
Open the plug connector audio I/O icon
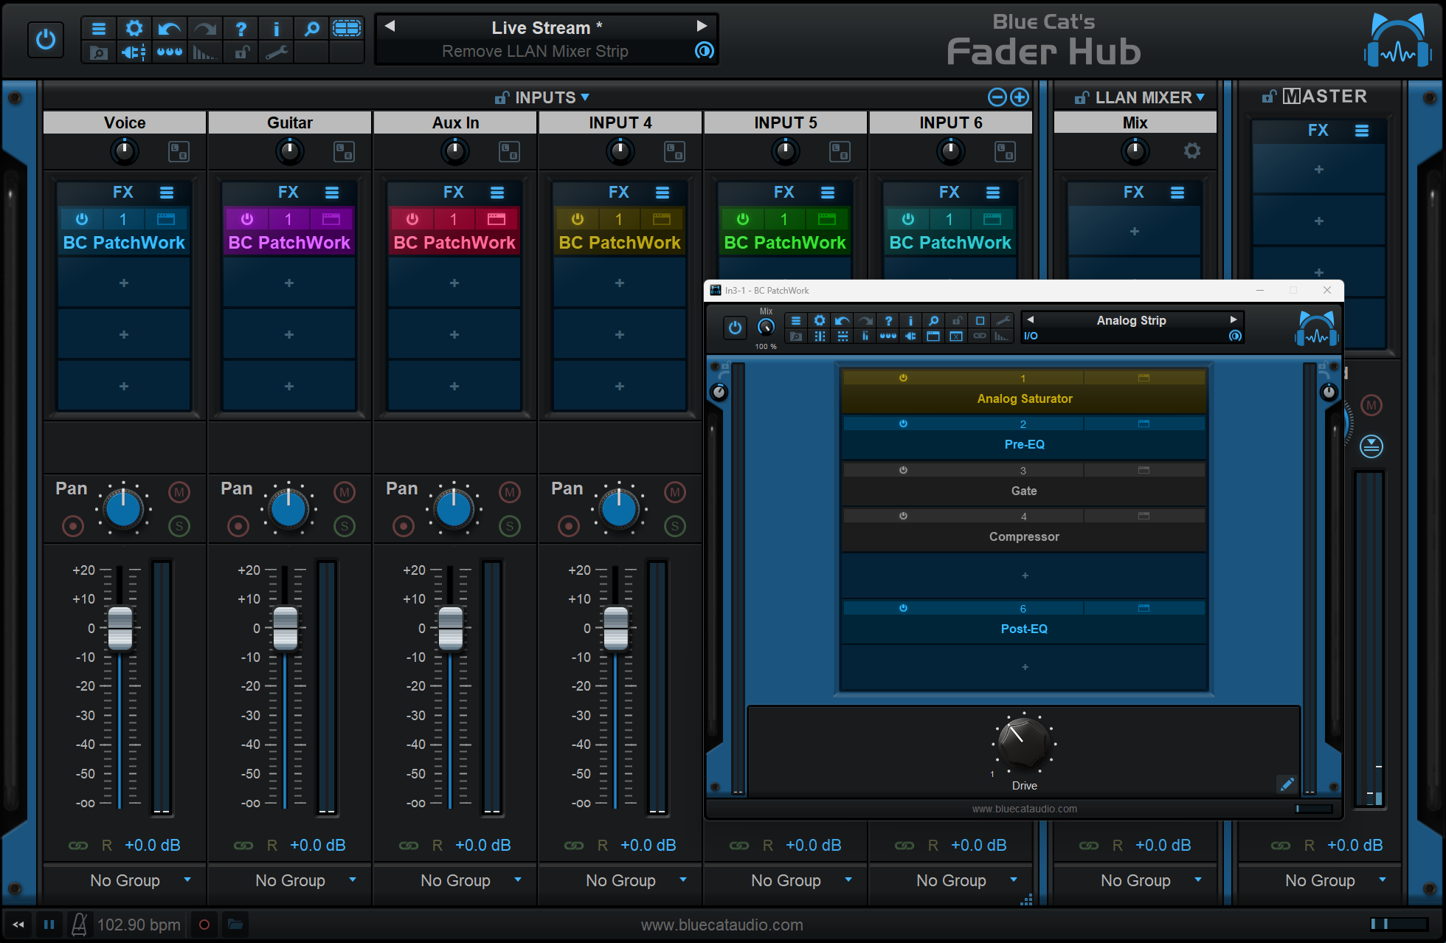click(x=134, y=52)
